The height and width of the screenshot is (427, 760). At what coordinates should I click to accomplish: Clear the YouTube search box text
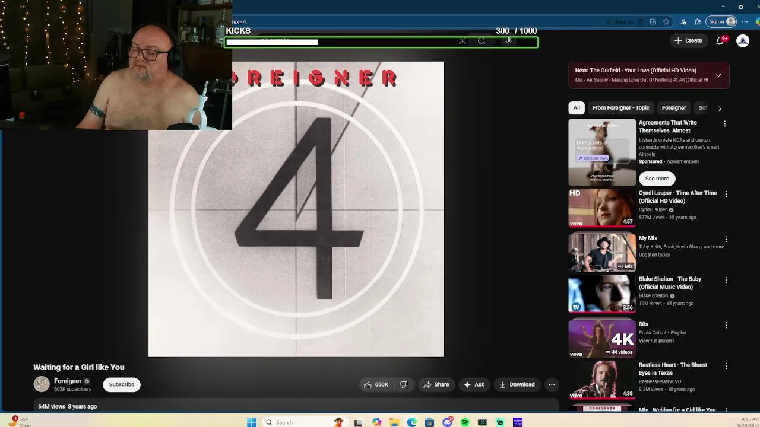(x=463, y=41)
